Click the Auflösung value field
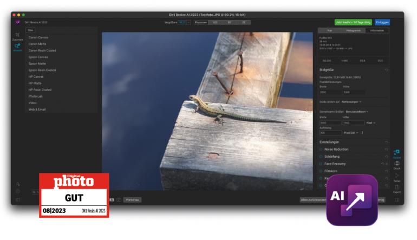This screenshot has width=417, height=240. click(x=330, y=133)
